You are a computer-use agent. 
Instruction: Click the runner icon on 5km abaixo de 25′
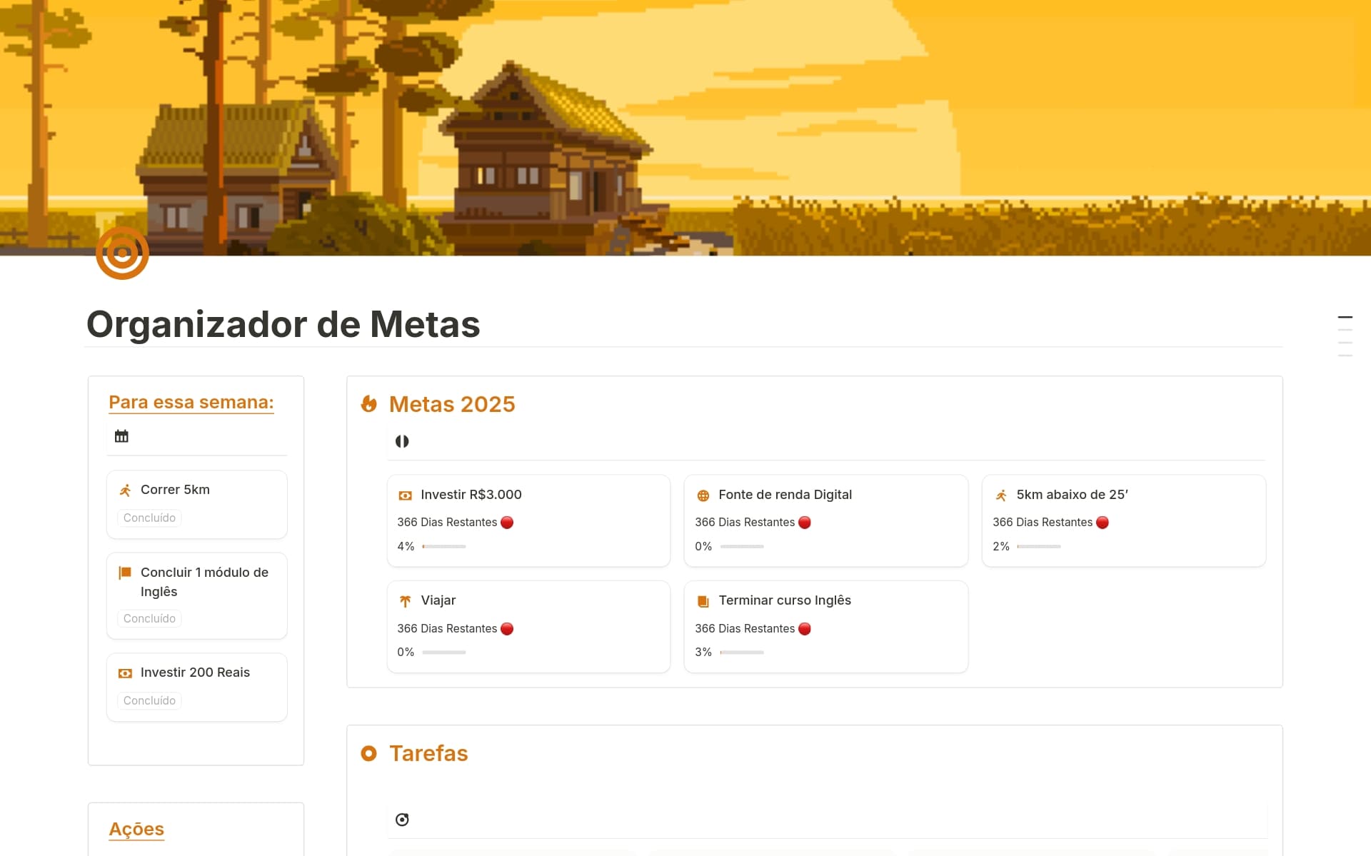[1001, 495]
